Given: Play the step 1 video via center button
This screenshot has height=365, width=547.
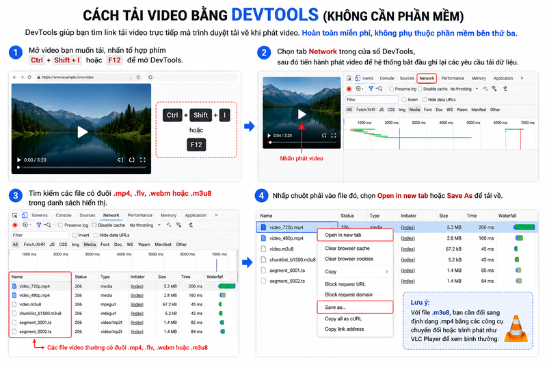Looking at the screenshot, I should click(x=82, y=131).
